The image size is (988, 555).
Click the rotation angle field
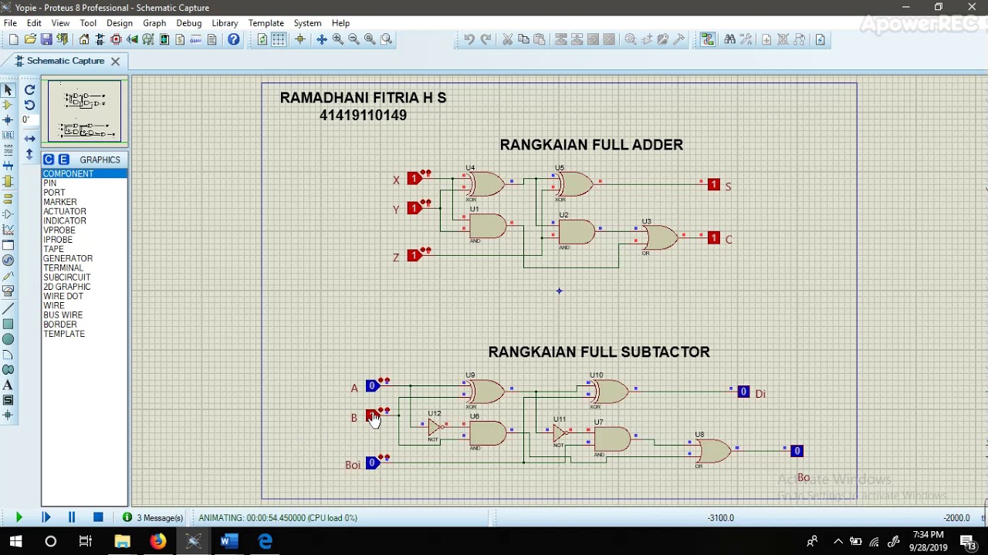(29, 120)
